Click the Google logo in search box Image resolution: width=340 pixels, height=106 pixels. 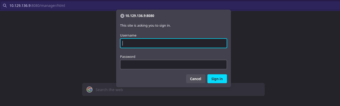pyautogui.click(x=90, y=90)
